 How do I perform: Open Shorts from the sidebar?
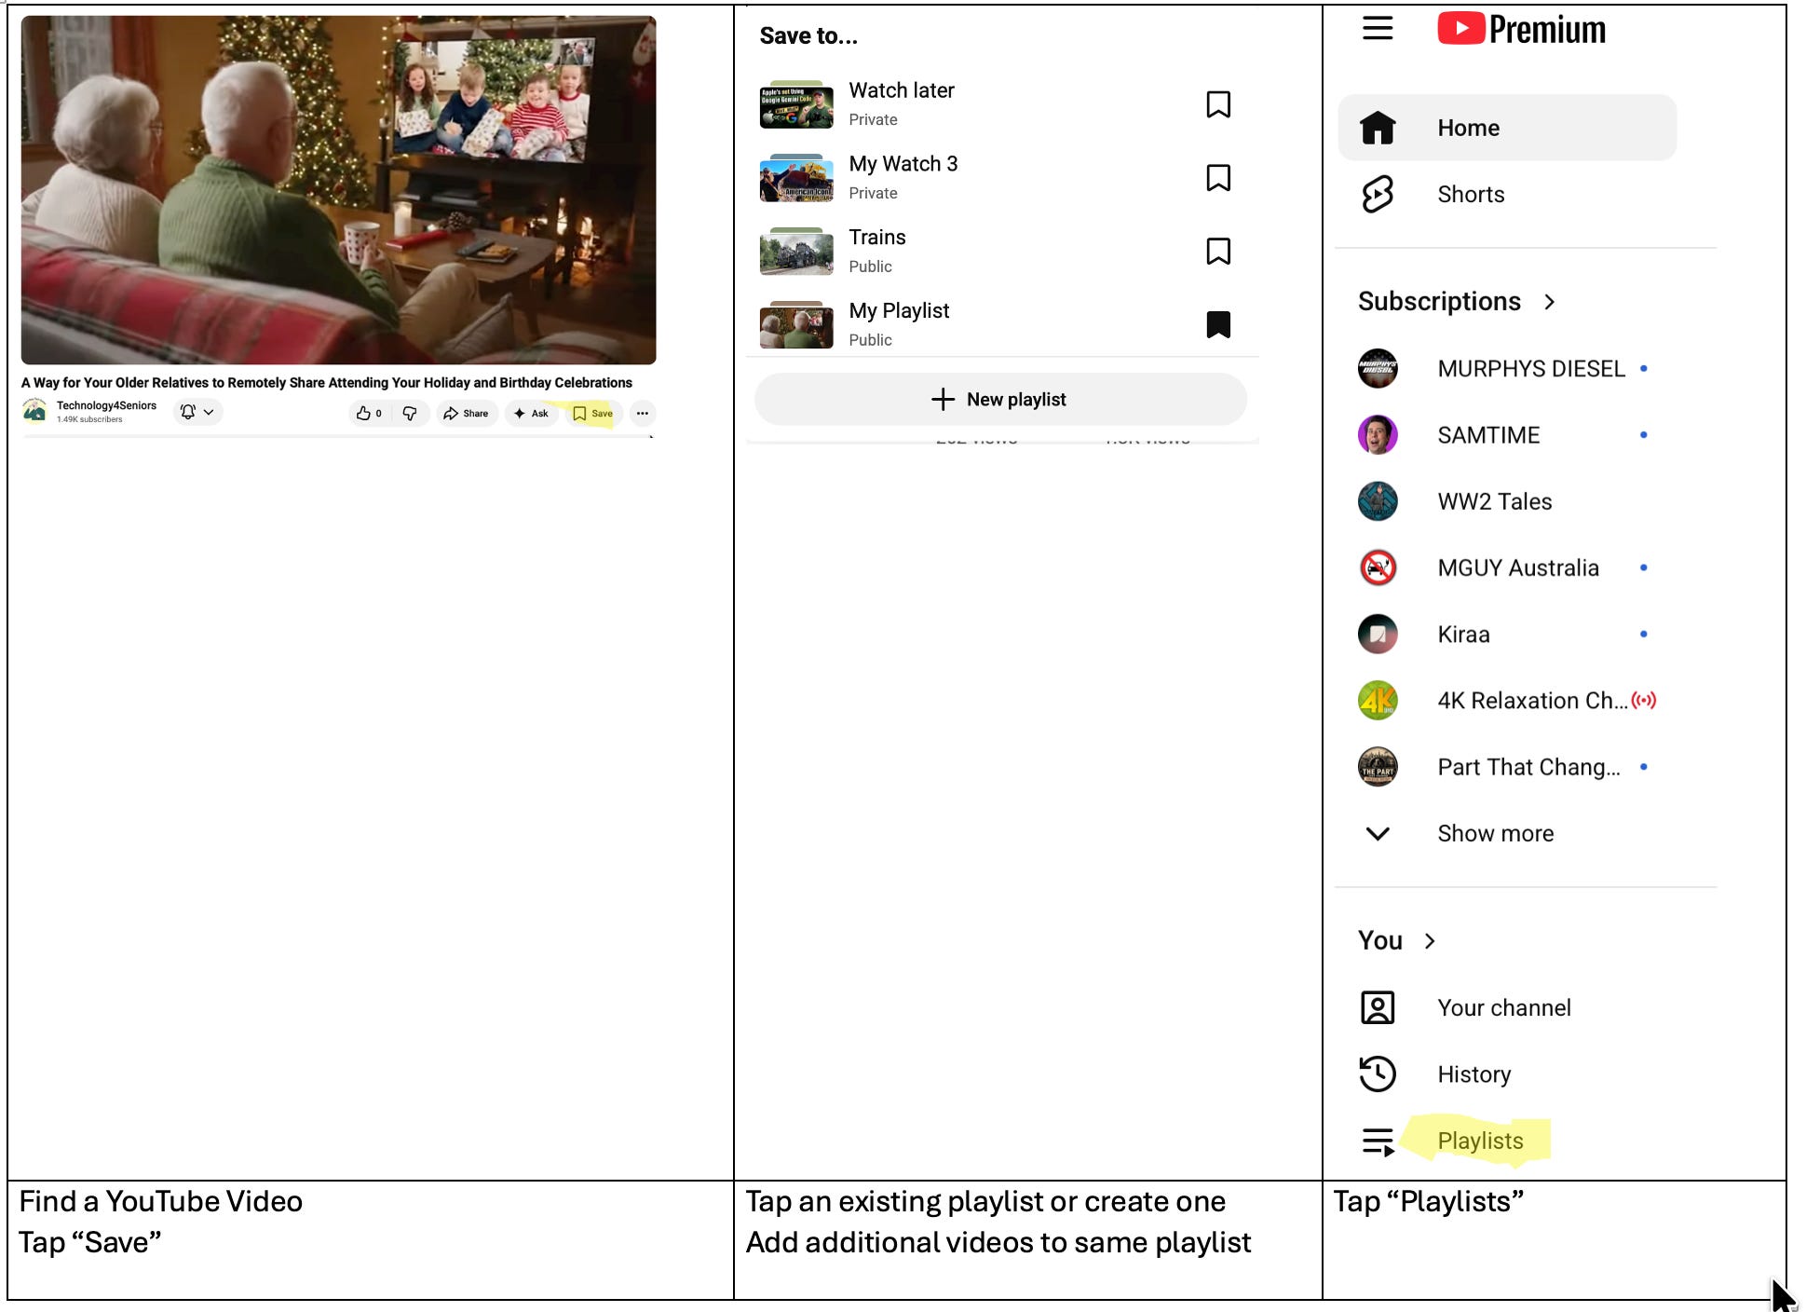[1507, 194]
